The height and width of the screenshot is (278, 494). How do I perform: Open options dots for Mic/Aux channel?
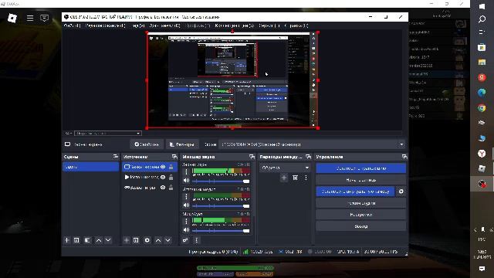click(186, 222)
